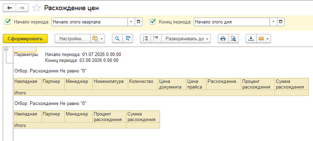Click Партнер header in the five-column table

pyautogui.click(x=53, y=117)
